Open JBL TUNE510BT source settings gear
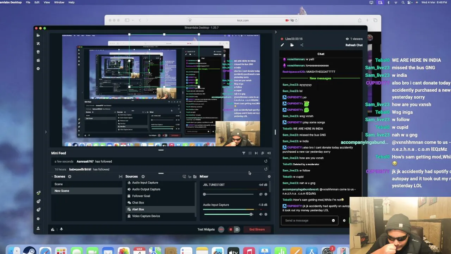Viewport: 451px width, 254px height. point(266,194)
